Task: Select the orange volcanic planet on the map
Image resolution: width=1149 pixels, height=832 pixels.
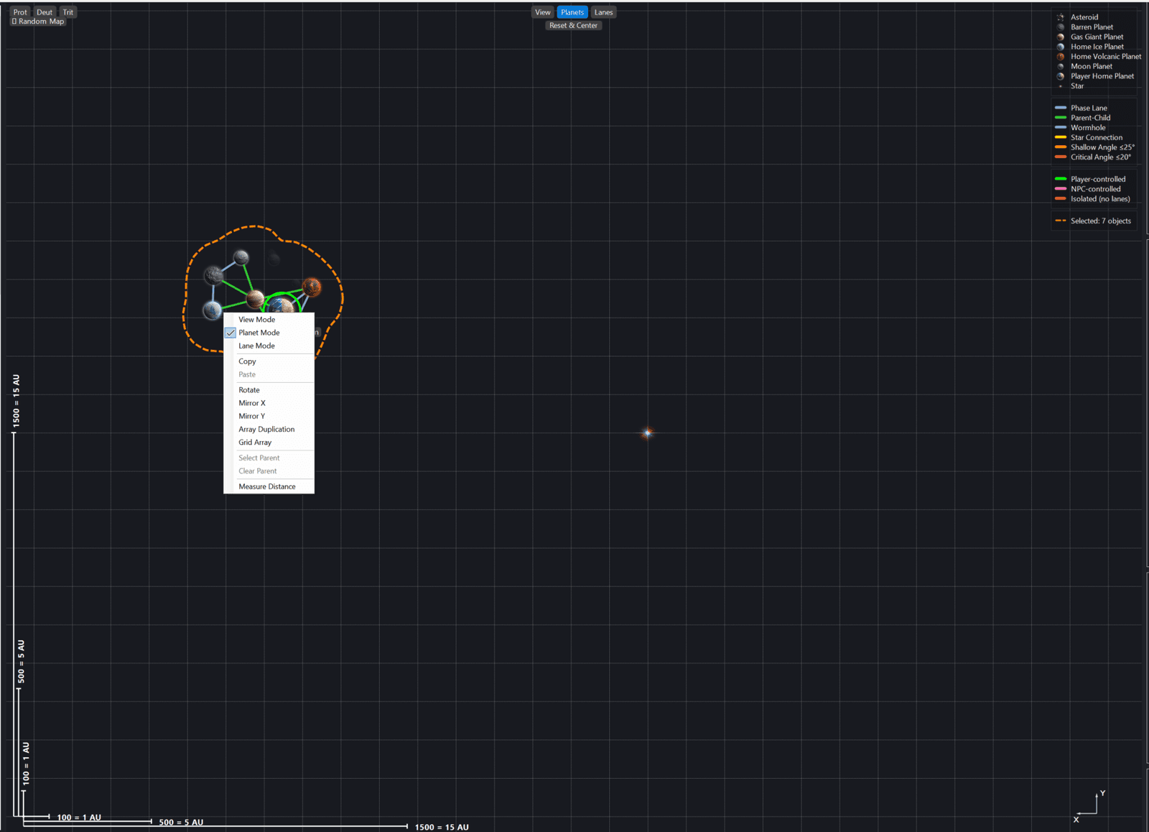Action: click(x=312, y=287)
